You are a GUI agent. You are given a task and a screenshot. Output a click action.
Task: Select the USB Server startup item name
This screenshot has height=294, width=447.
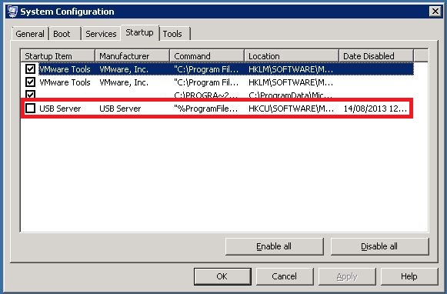pyautogui.click(x=60, y=109)
